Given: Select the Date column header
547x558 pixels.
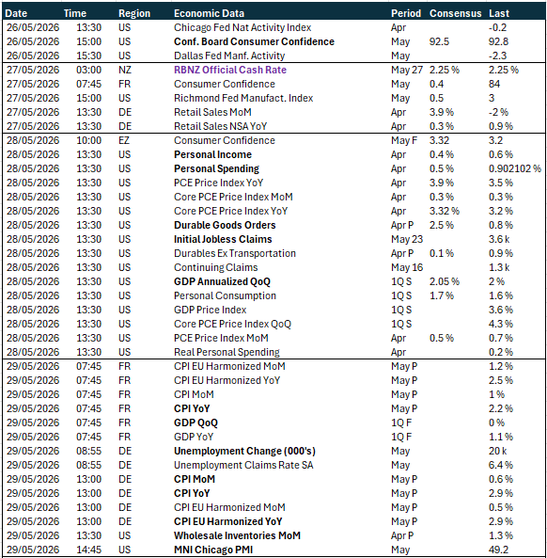Looking at the screenshot, I should [x=16, y=13].
